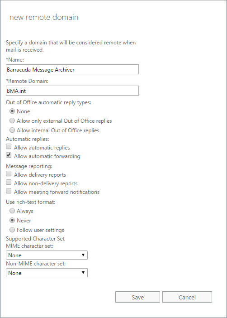Click the Cancel button
The width and height of the screenshot is (227, 318).
187,297
